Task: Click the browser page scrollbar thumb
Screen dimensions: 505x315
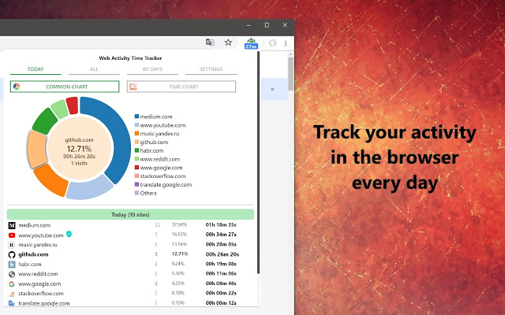Action: 291,74
